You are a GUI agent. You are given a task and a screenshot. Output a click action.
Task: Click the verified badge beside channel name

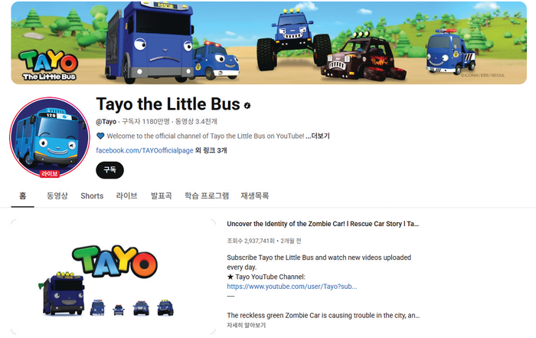[x=247, y=105]
